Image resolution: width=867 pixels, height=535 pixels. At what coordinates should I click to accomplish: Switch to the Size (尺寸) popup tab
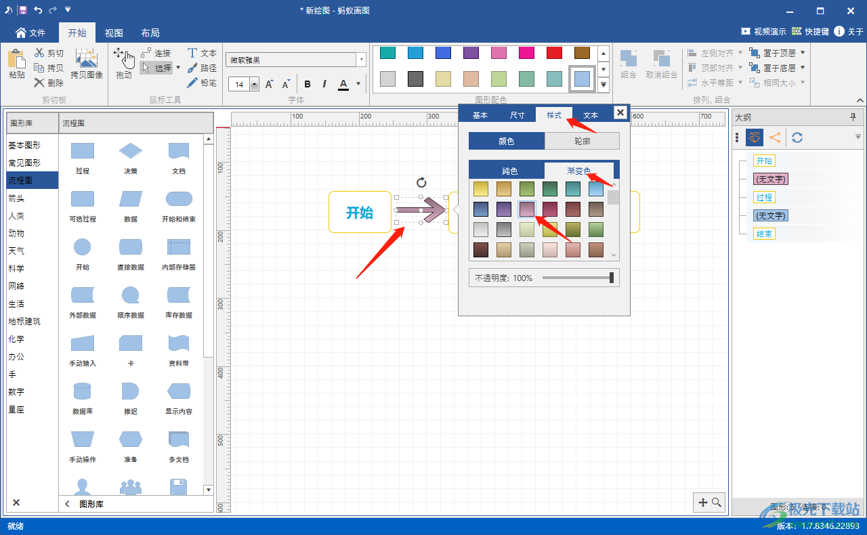click(x=517, y=115)
